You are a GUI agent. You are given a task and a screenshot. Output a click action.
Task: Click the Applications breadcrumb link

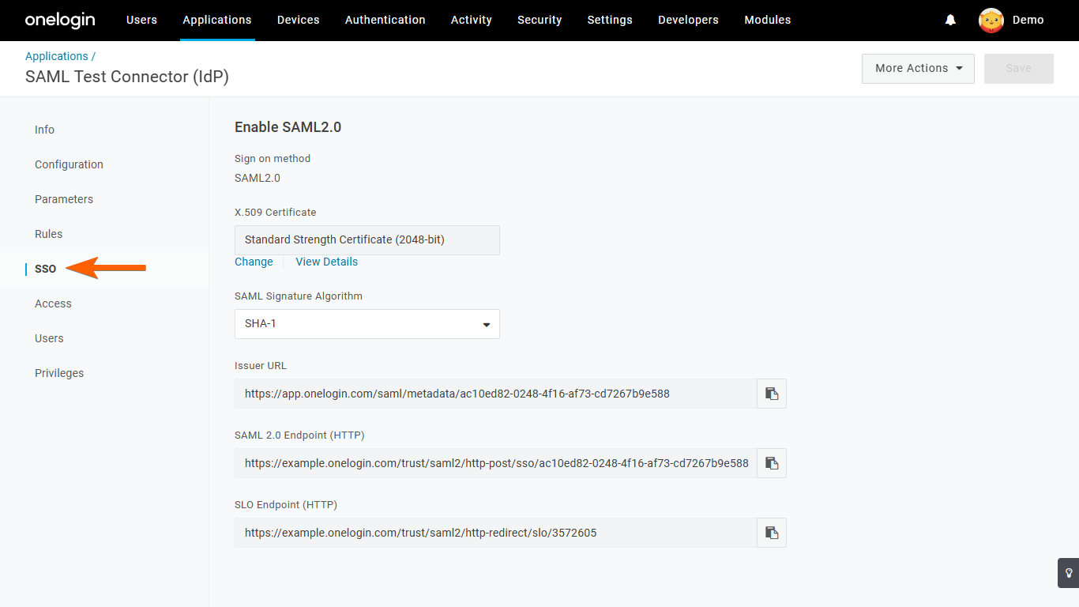[x=57, y=56]
